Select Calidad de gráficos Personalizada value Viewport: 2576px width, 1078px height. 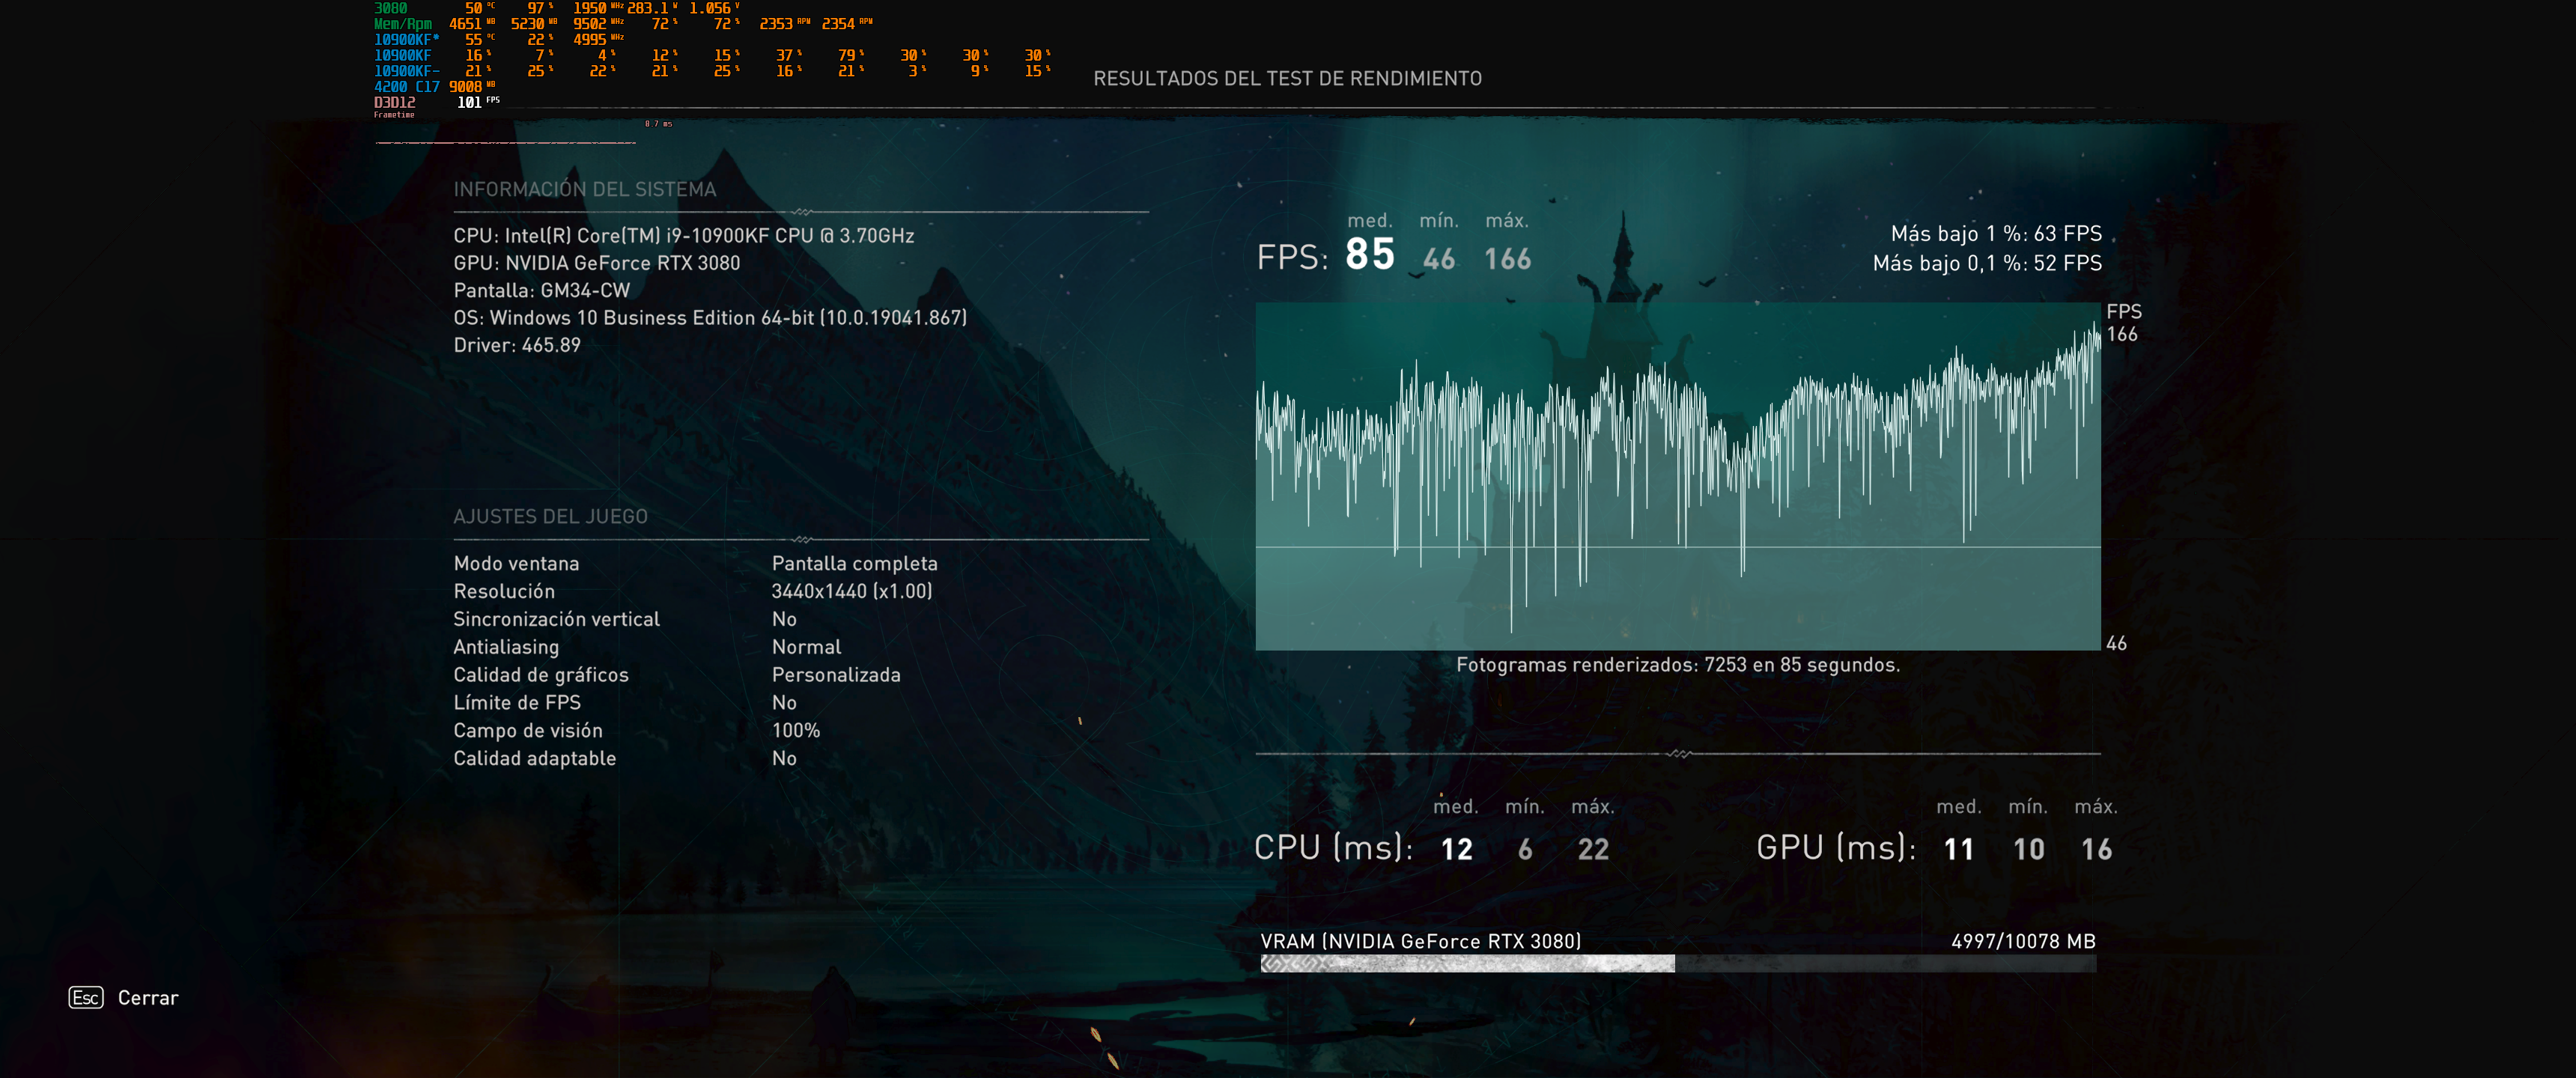(835, 675)
